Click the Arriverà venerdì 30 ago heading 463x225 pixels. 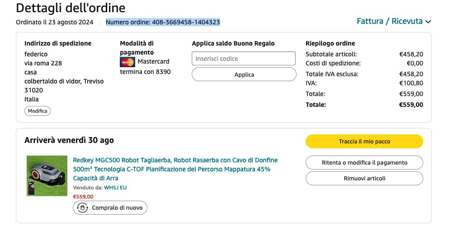[x=69, y=140]
